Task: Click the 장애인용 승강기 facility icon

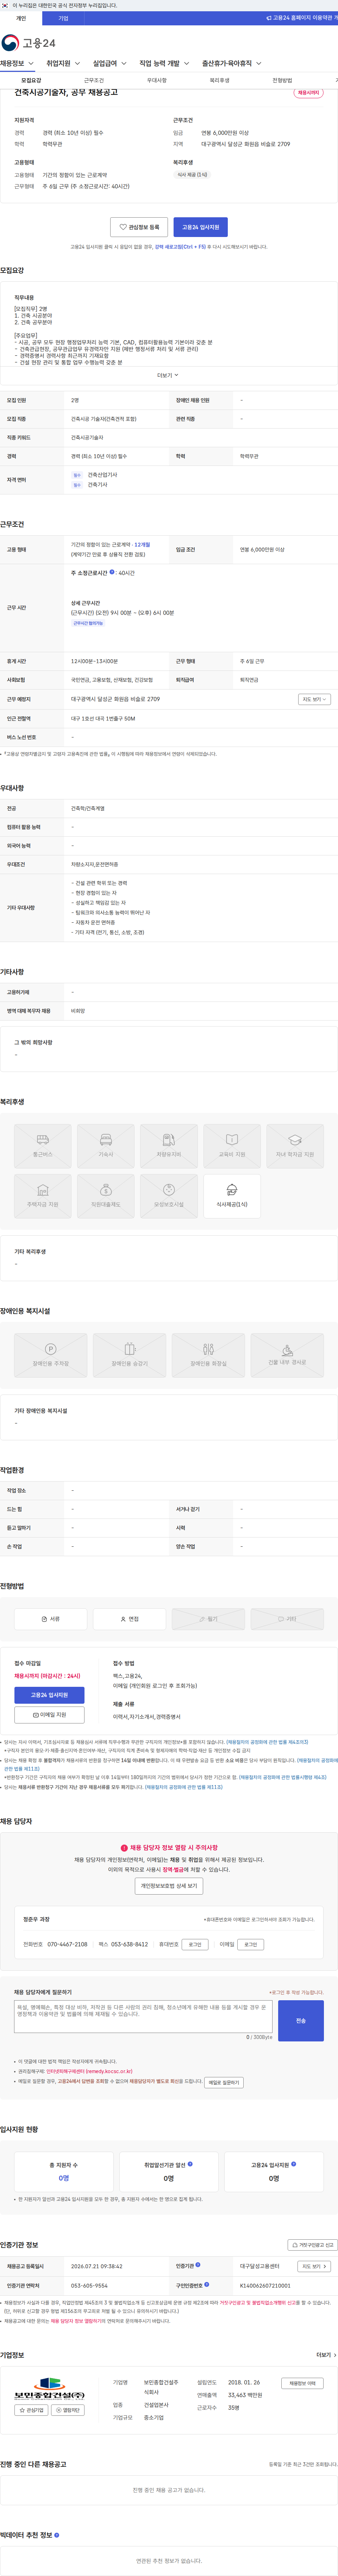Action: coord(130,1355)
